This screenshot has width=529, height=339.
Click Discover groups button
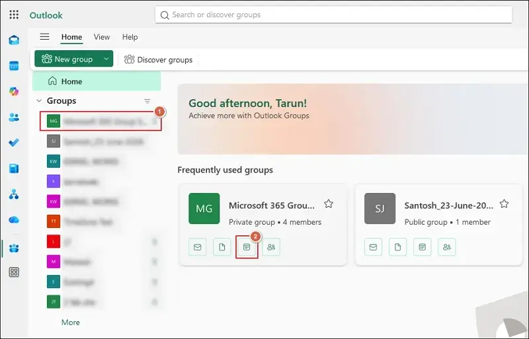click(158, 59)
